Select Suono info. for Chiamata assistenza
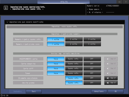129x97 pixels. 74,78
